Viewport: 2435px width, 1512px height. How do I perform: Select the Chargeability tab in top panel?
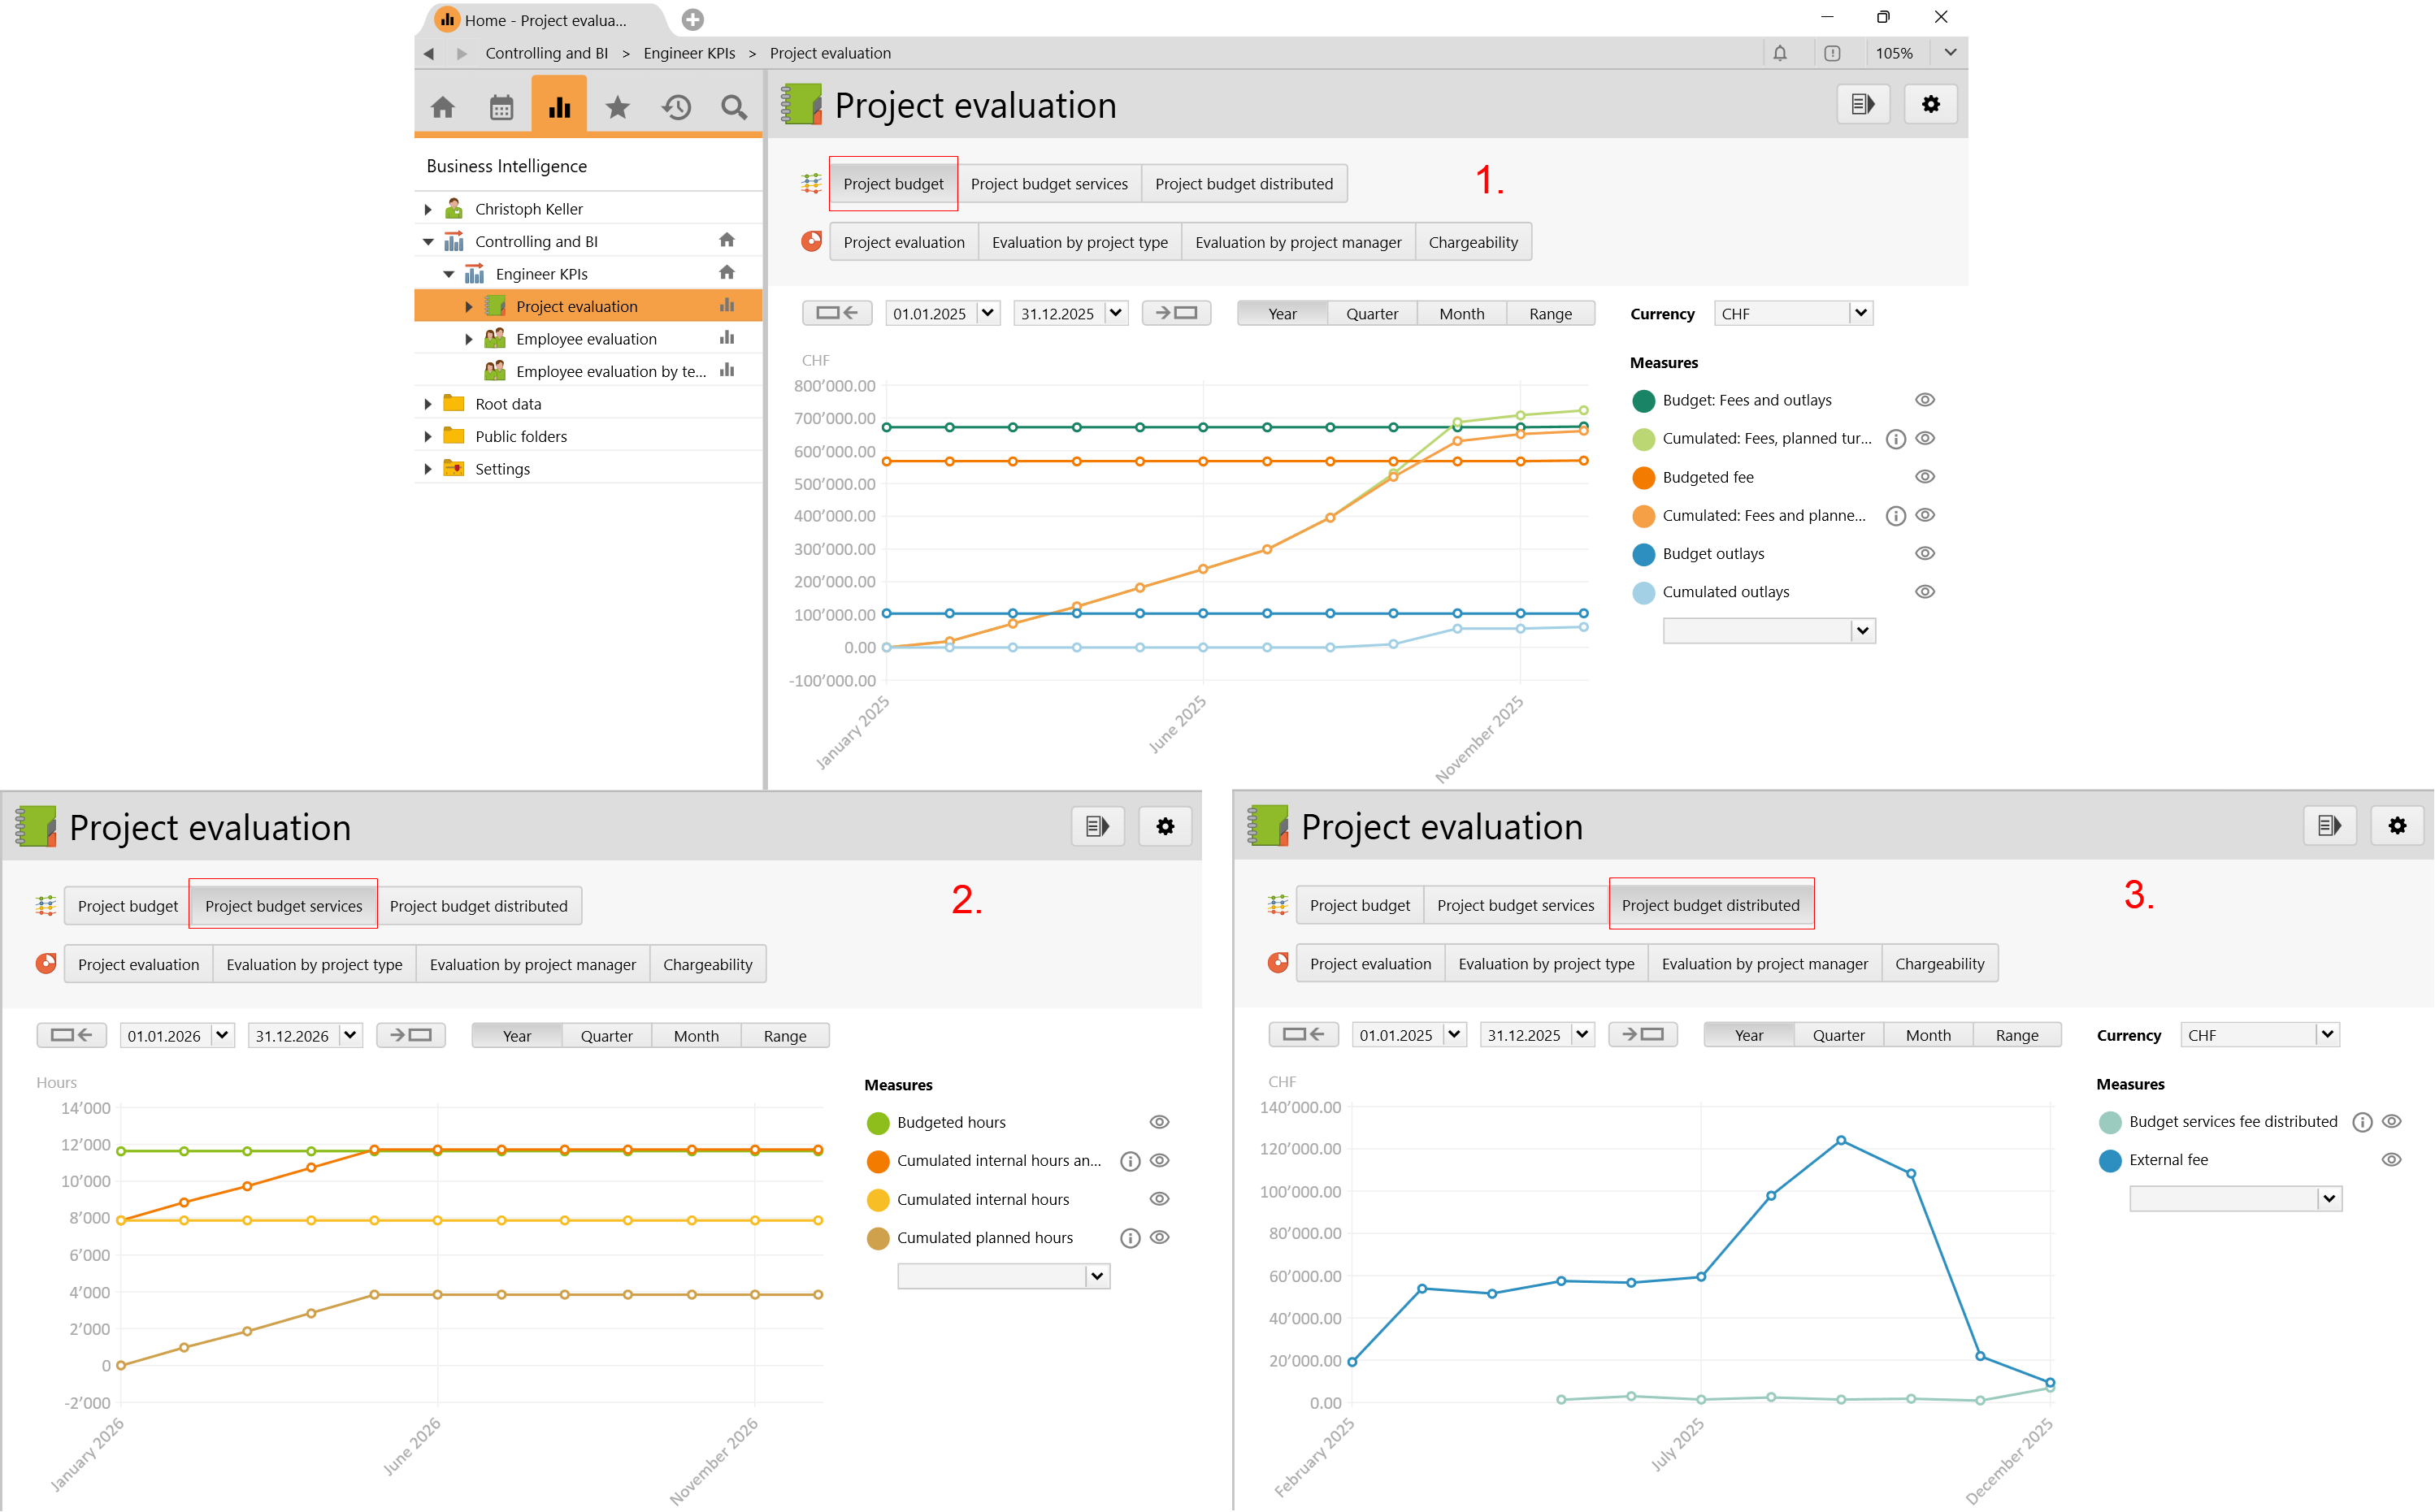(1473, 242)
